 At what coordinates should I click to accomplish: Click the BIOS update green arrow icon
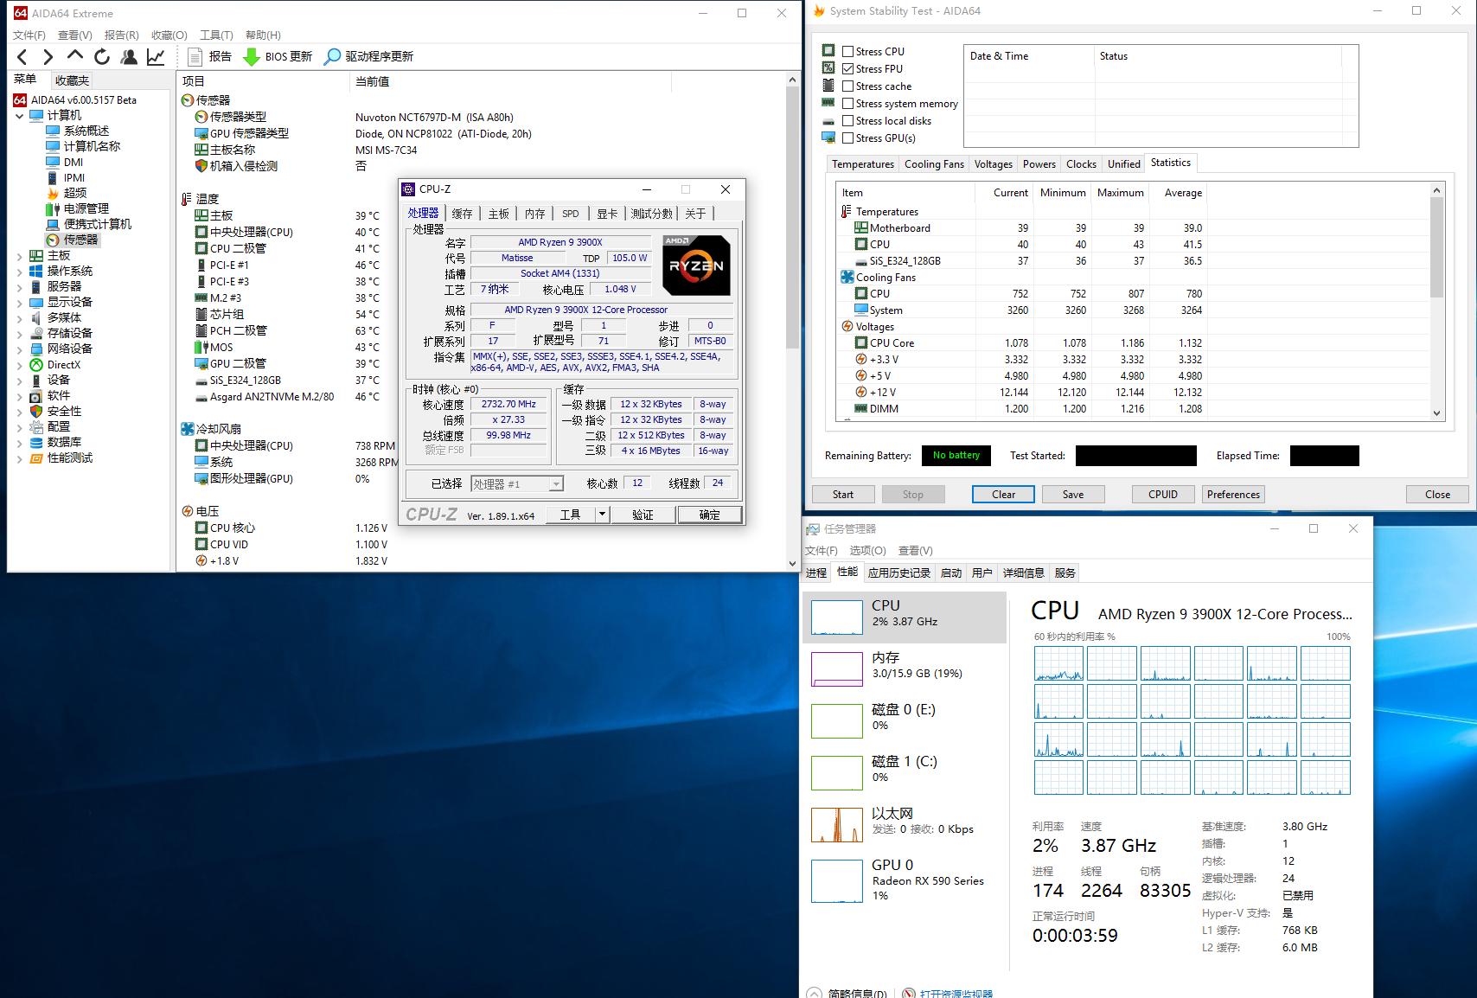click(x=251, y=57)
